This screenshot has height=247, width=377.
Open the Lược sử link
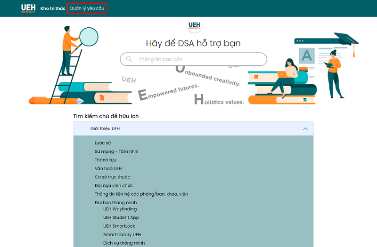103,143
